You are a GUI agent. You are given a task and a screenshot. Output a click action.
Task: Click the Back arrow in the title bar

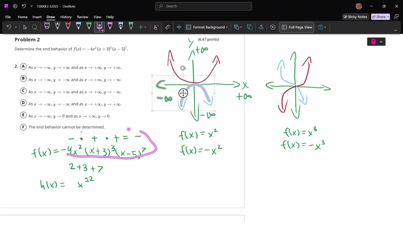[x=15, y=6]
